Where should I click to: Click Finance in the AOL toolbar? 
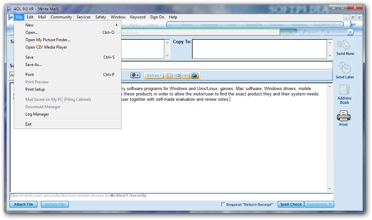click(152, 25)
